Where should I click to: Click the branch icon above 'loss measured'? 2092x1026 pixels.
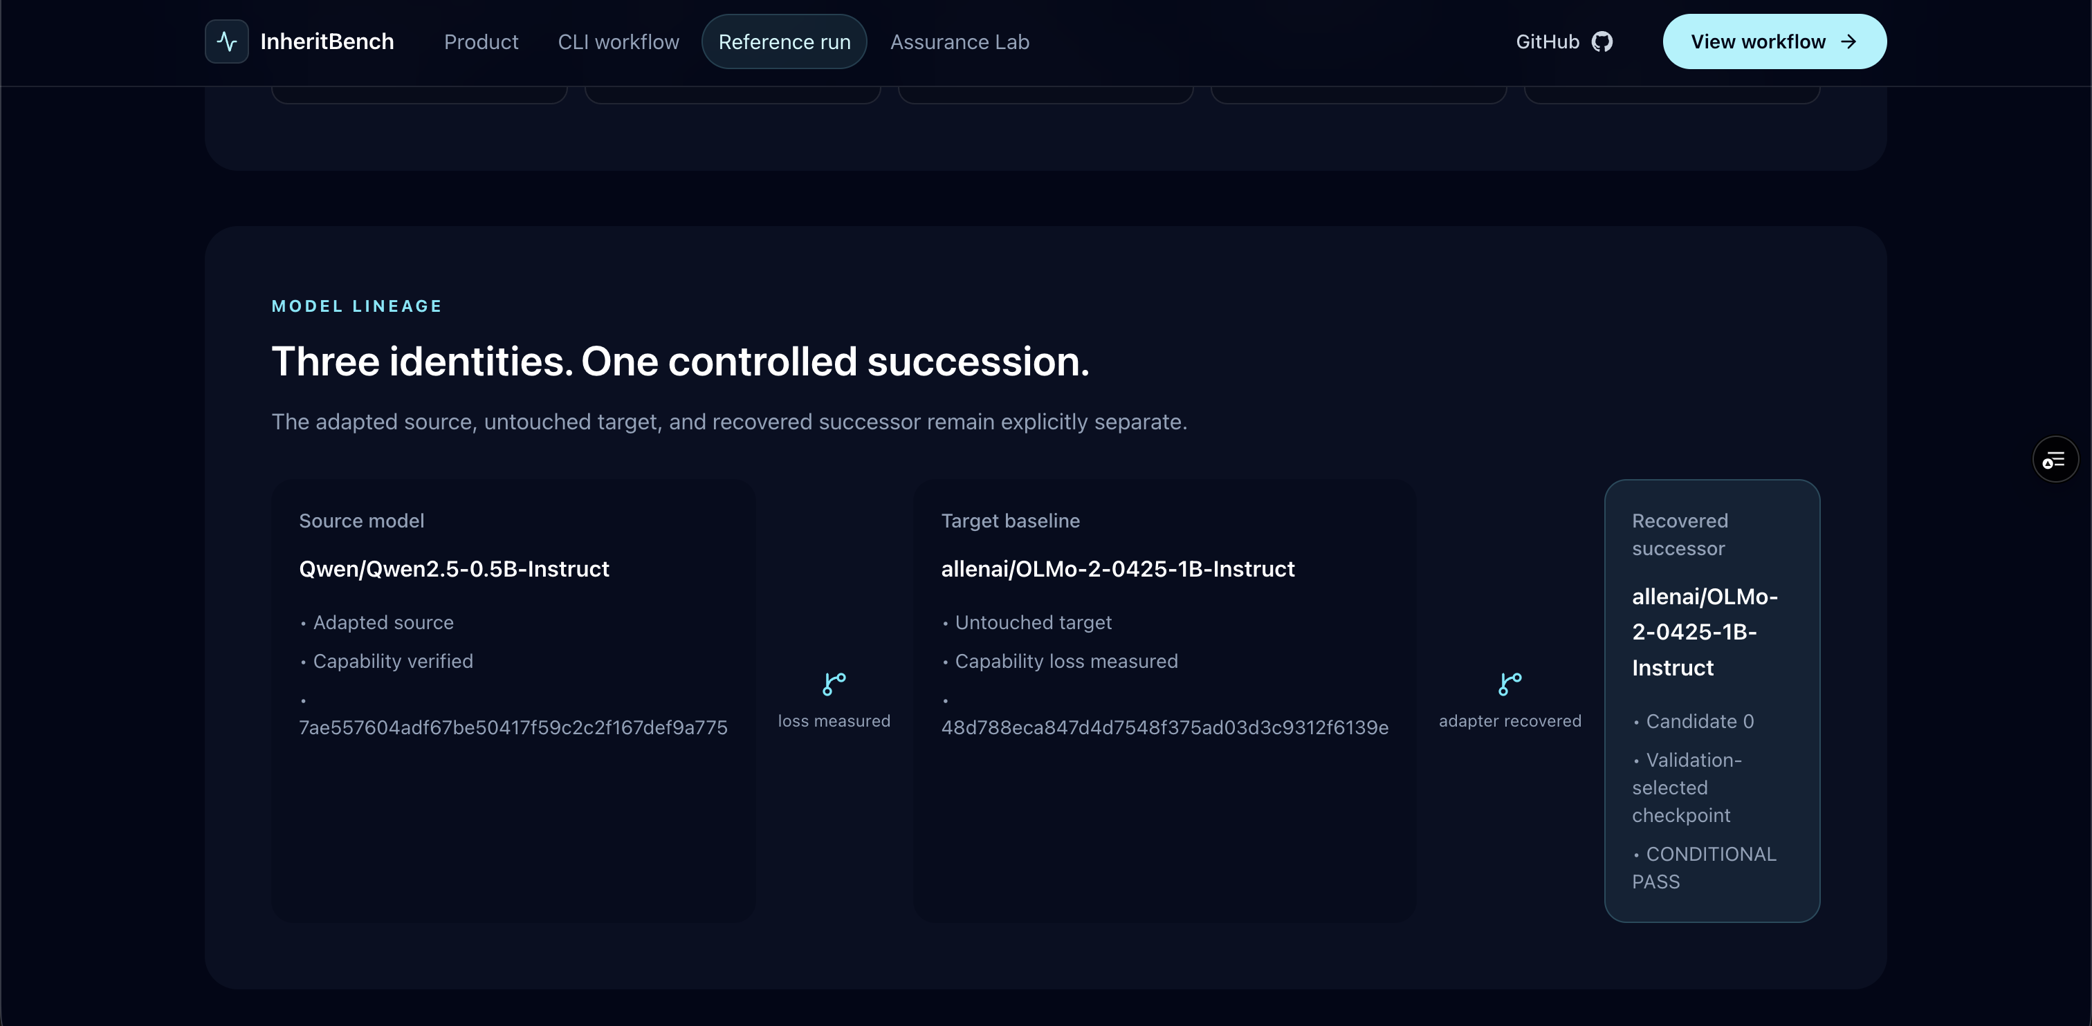tap(834, 684)
